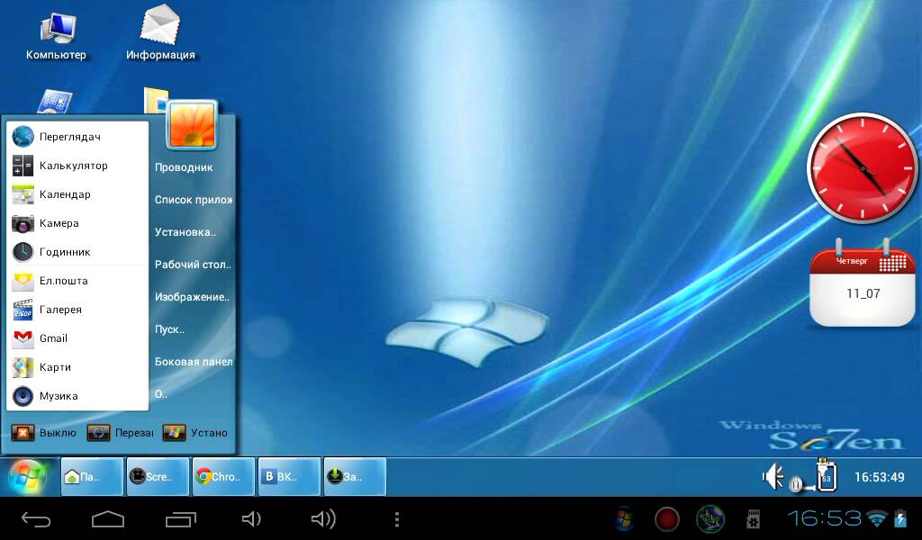This screenshot has height=540, width=922.
Task: Launch Переглядач browser from start menu
Action: tap(77, 136)
